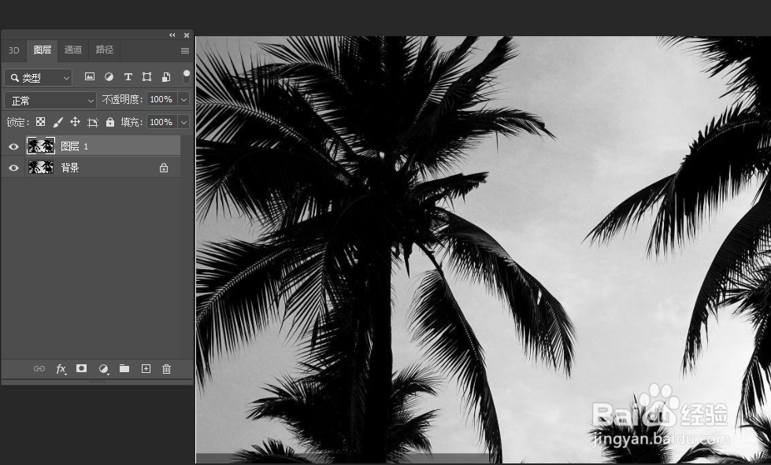Toggle layer filtering on/off switch
771x465 pixels.
coord(187,76)
